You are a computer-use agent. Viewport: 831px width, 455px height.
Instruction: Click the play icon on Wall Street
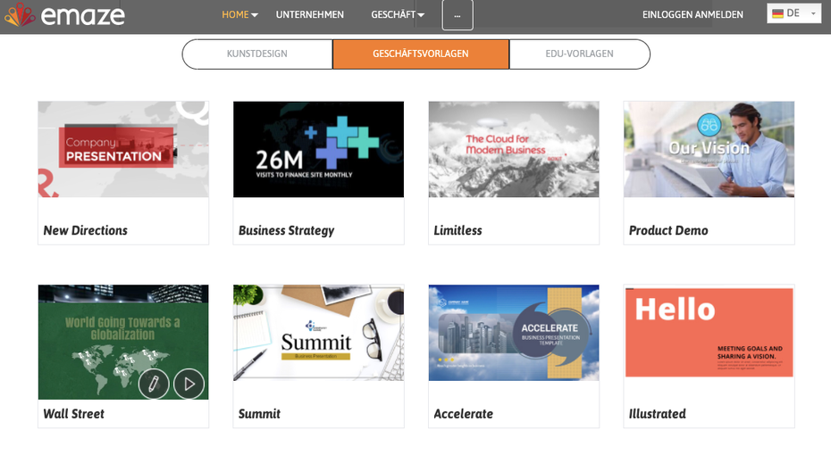click(189, 384)
